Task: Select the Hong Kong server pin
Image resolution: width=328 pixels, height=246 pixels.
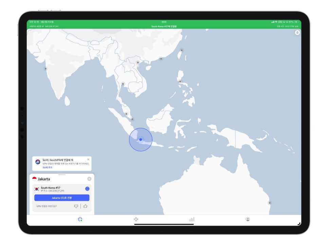Action: tap(161, 59)
